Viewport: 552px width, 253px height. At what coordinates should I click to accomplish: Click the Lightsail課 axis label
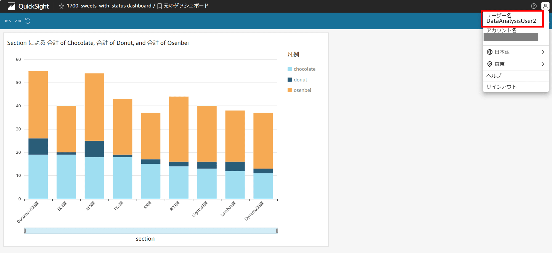coord(200,209)
